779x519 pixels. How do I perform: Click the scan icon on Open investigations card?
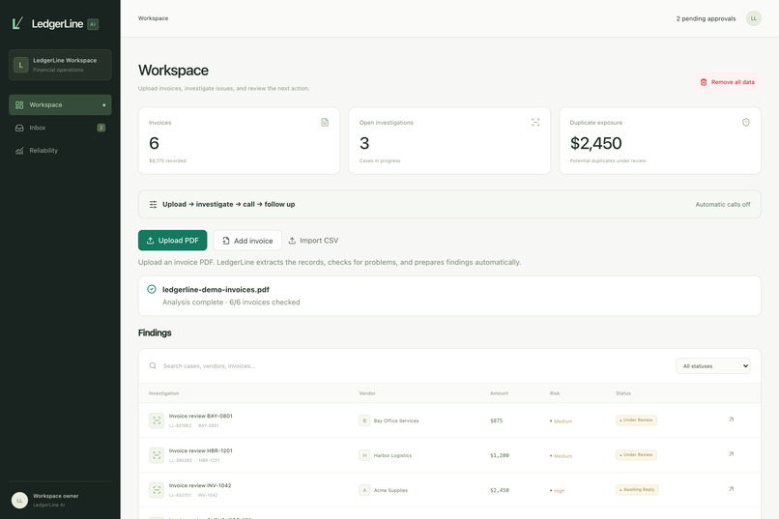click(535, 122)
